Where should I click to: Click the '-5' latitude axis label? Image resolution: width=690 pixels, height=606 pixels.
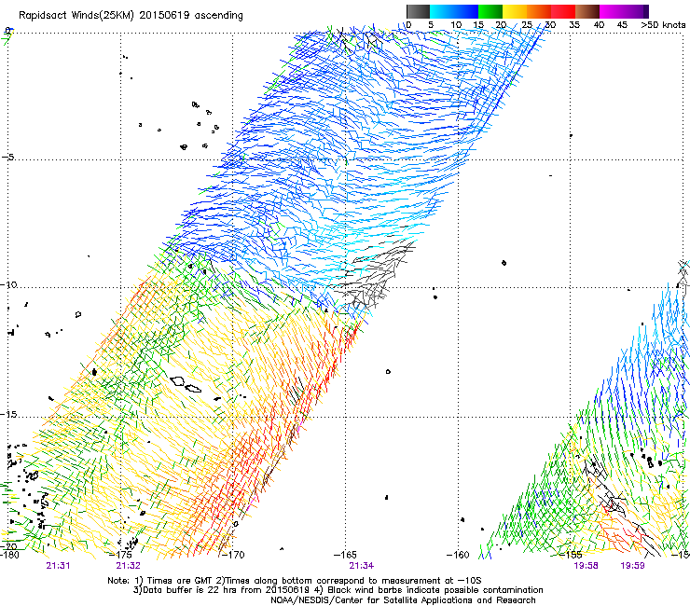click(8, 157)
